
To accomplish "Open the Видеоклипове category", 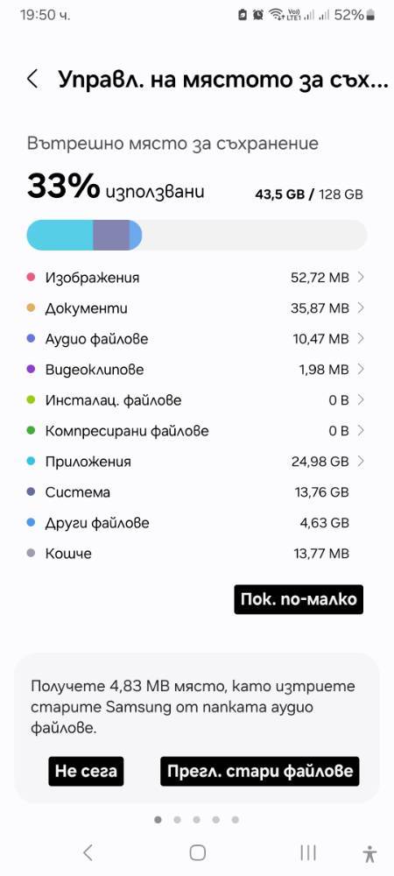I will coord(196,370).
